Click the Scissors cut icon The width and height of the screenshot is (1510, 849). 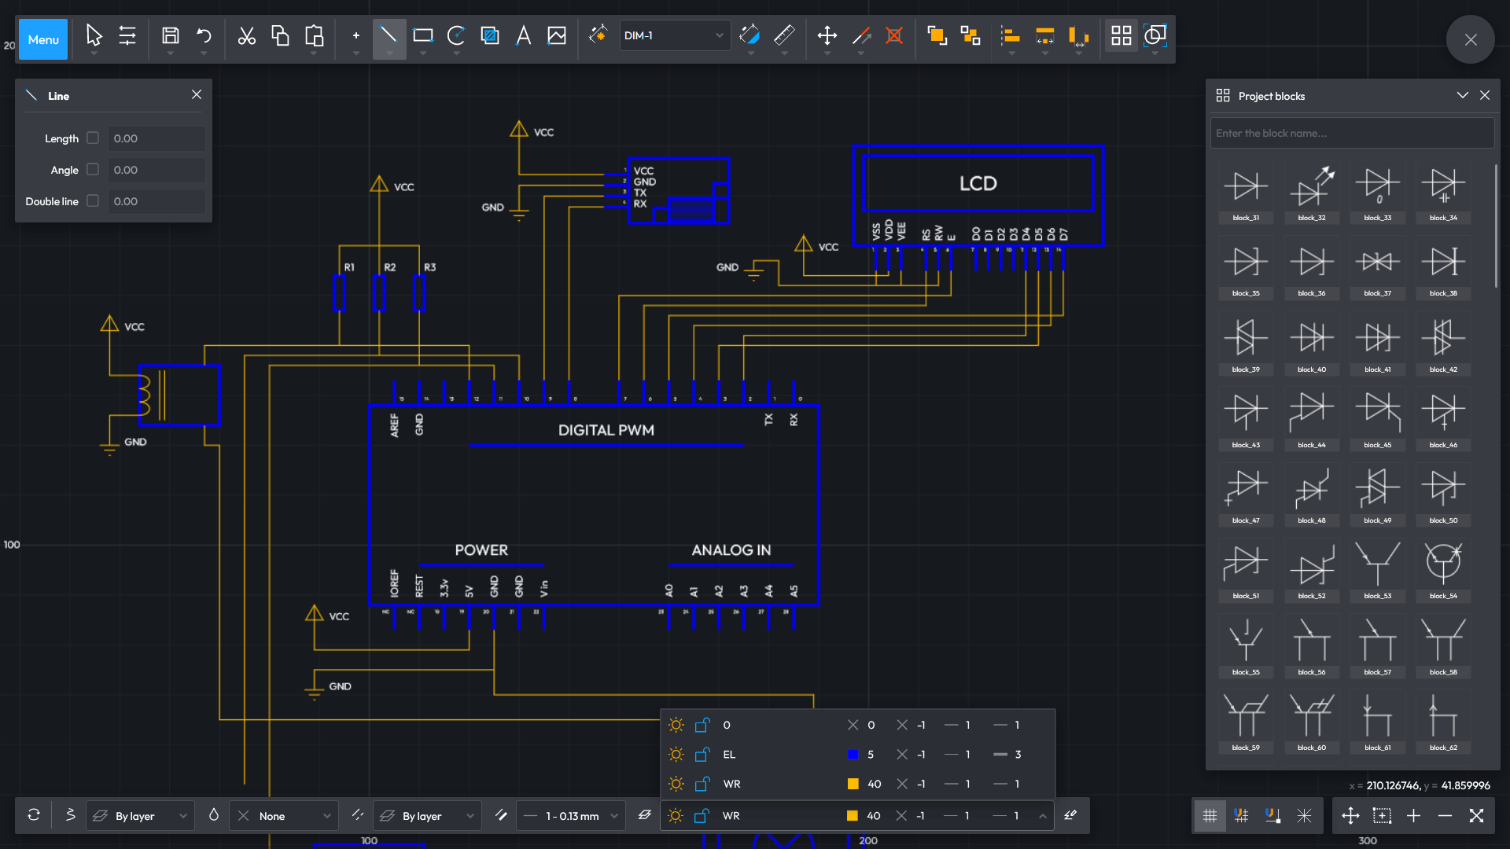(247, 35)
